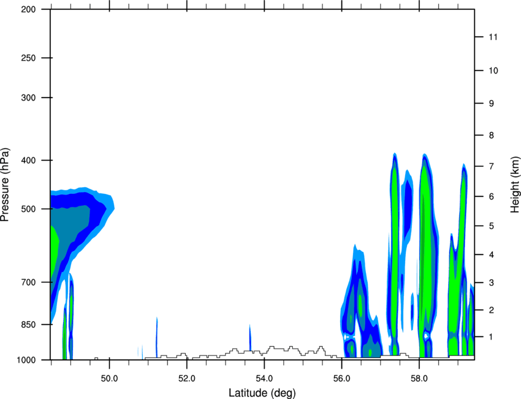Click the 300 pressure tick label
The image size is (521, 399).
point(28,98)
